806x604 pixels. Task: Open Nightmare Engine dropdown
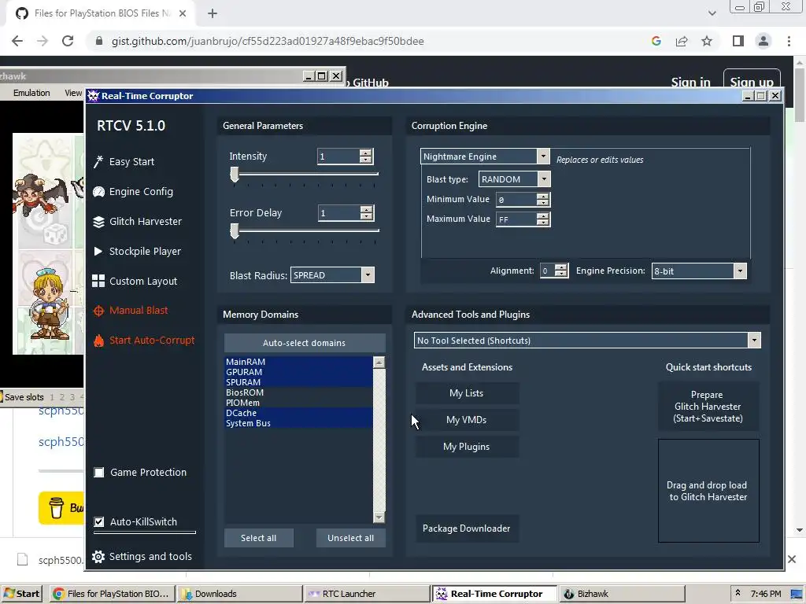click(x=543, y=157)
